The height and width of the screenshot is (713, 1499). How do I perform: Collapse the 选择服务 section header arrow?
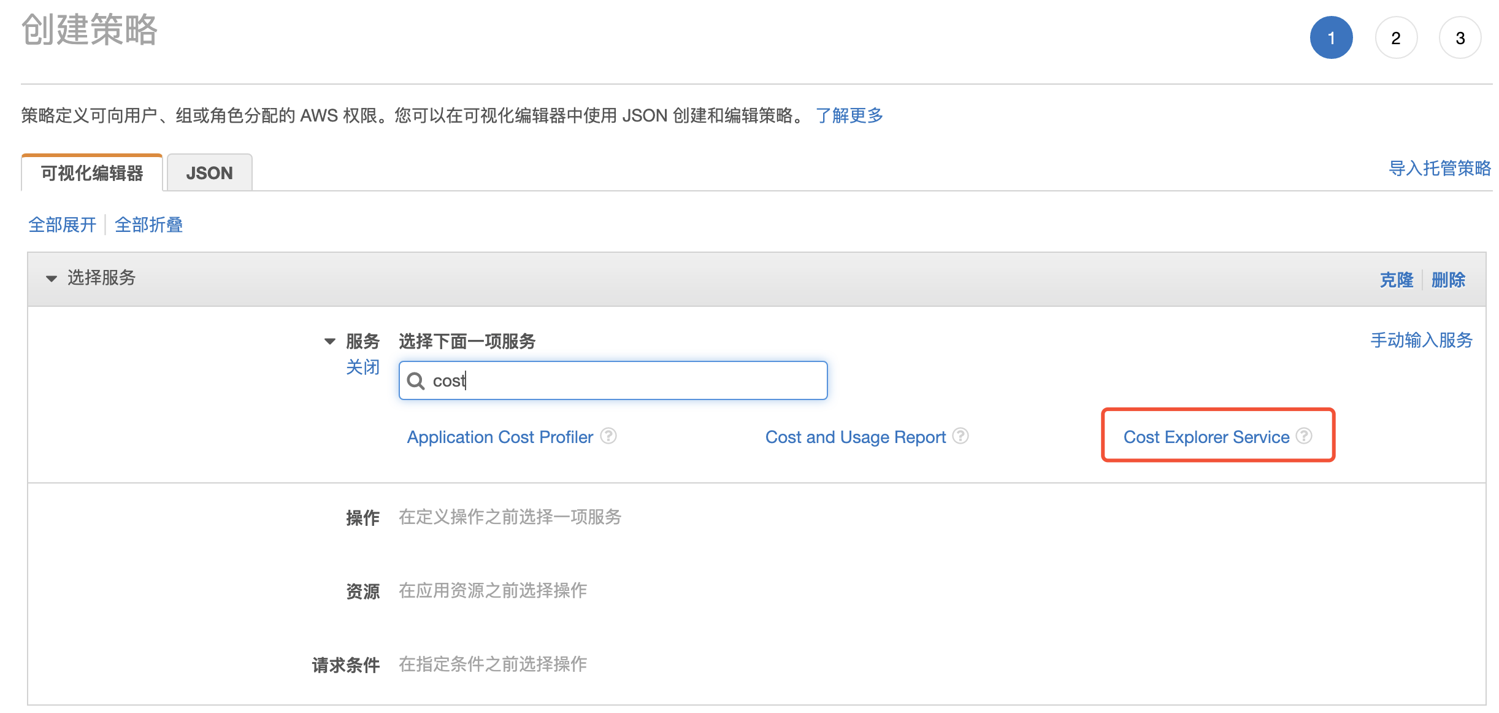52,279
